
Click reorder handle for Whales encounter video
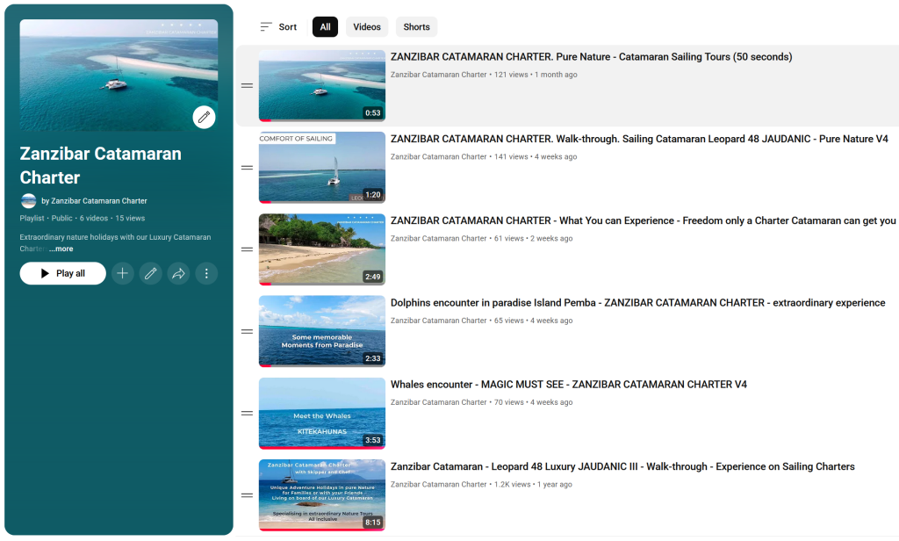(247, 413)
